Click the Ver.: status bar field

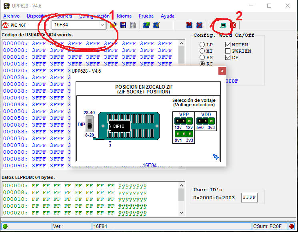(x=72, y=226)
